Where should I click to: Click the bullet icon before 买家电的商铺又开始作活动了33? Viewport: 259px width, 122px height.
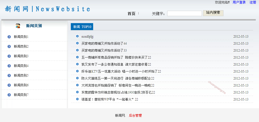click(x=77, y=50)
